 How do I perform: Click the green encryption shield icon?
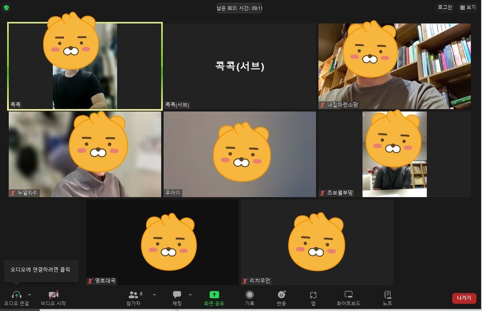click(6, 8)
